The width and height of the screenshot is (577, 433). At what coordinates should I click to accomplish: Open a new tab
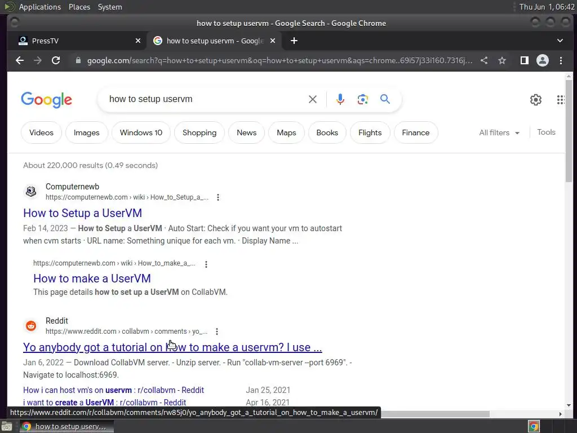pyautogui.click(x=294, y=41)
